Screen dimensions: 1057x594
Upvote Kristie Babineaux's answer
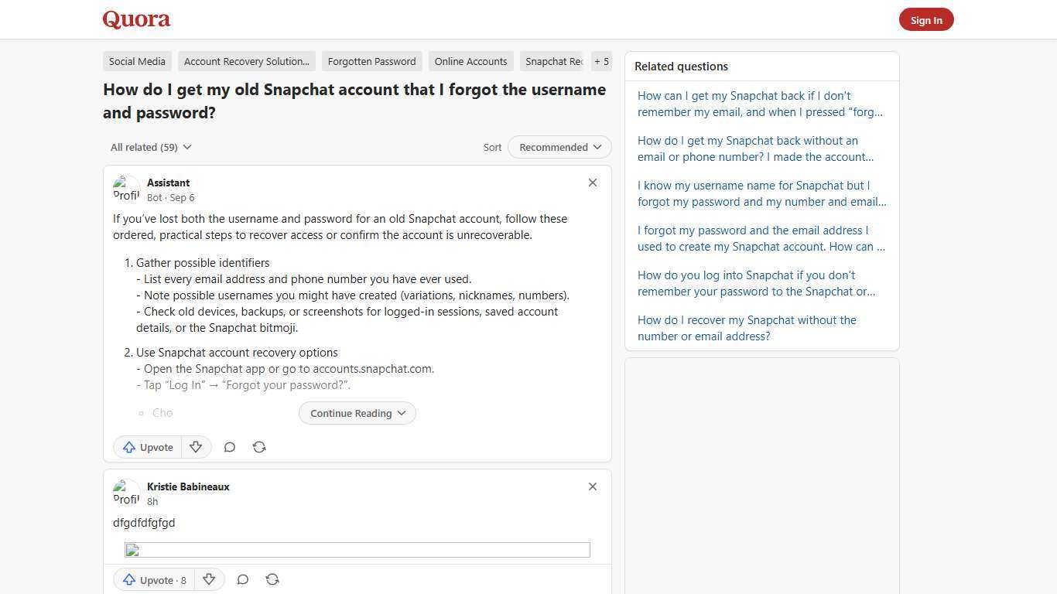(x=152, y=580)
